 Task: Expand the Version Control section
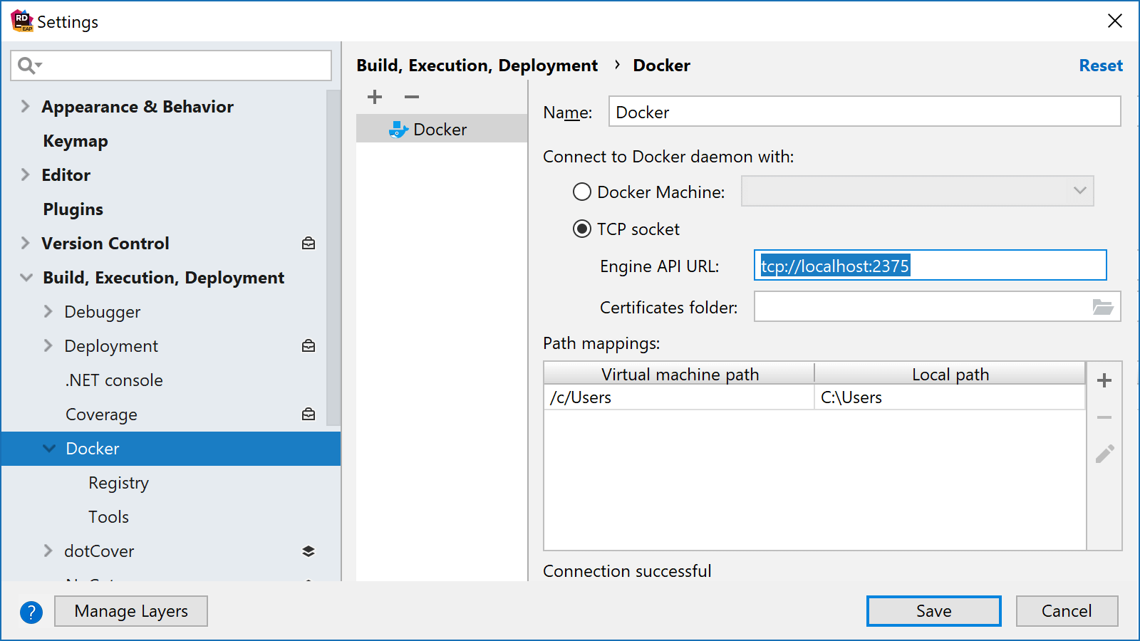click(25, 244)
